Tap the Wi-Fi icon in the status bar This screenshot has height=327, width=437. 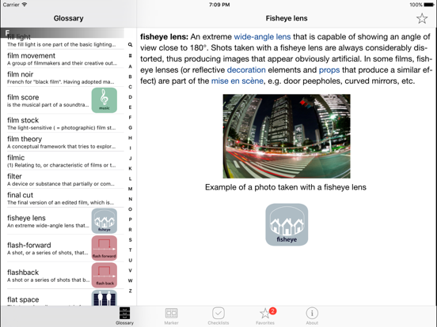pos(25,5)
